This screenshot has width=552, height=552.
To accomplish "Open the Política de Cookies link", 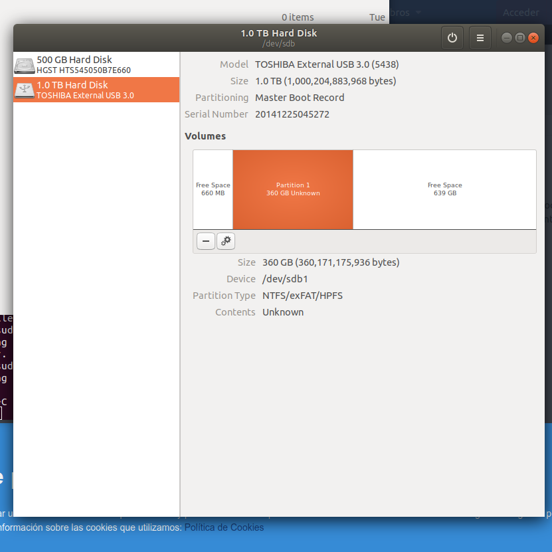I will pos(224,527).
